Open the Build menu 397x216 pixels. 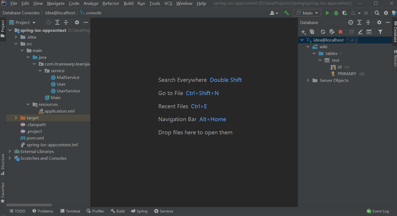tap(129, 4)
